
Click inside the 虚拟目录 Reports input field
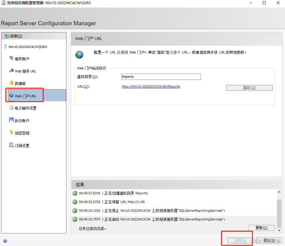[161, 77]
